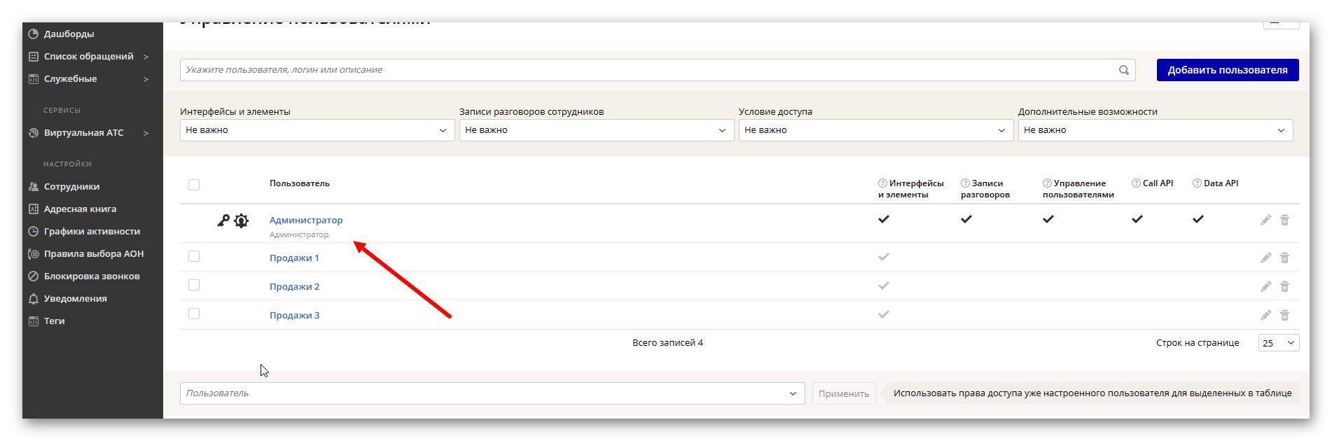Screen dimensions: 1332x441
Task: Toggle the select-all checkbox in table header
Action: pyautogui.click(x=194, y=185)
